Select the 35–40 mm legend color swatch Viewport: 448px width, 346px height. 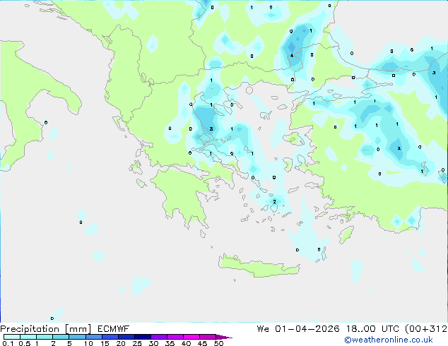(175, 337)
